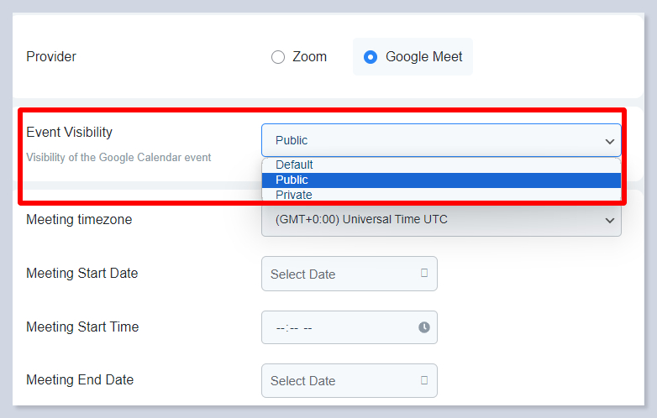
Task: Click the Zoom label text
Action: (309, 57)
